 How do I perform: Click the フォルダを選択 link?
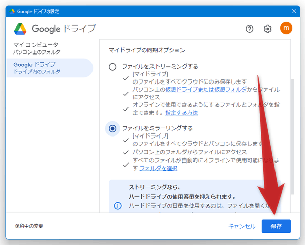(159, 168)
